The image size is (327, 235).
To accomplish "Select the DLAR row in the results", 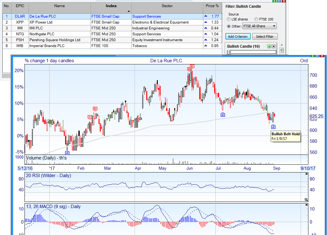I will (x=112, y=16).
